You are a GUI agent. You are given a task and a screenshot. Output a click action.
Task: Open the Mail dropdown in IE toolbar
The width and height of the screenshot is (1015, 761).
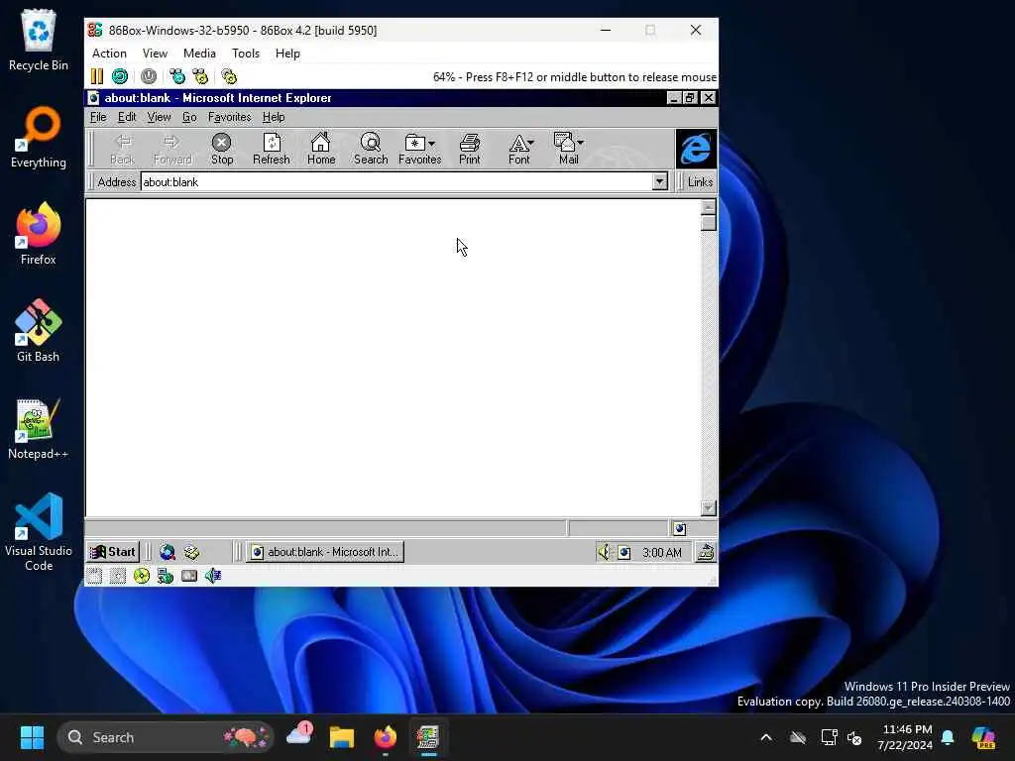click(581, 143)
